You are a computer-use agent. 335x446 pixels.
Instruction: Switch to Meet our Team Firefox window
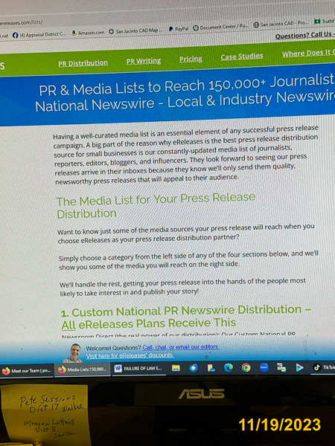tap(27, 371)
